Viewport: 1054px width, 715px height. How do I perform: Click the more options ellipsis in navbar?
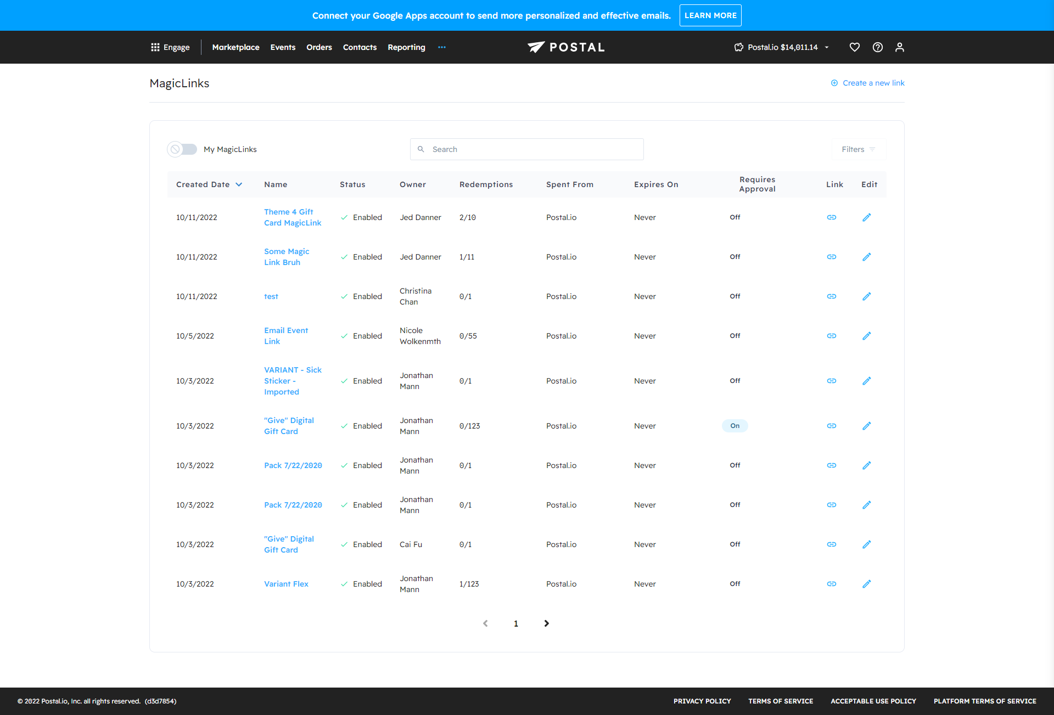point(441,47)
